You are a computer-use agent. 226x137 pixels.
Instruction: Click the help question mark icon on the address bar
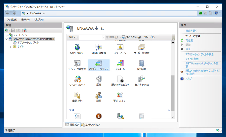[216, 13]
